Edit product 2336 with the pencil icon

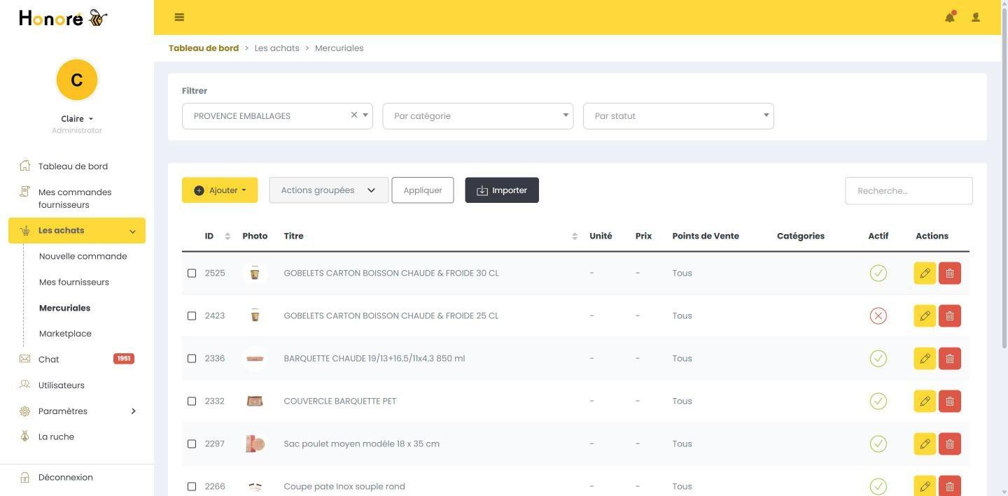point(925,358)
